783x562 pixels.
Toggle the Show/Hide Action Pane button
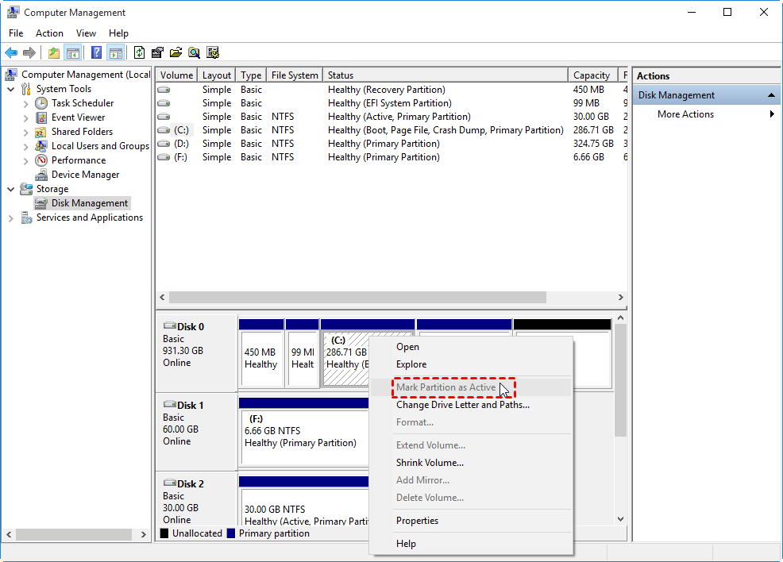click(116, 53)
